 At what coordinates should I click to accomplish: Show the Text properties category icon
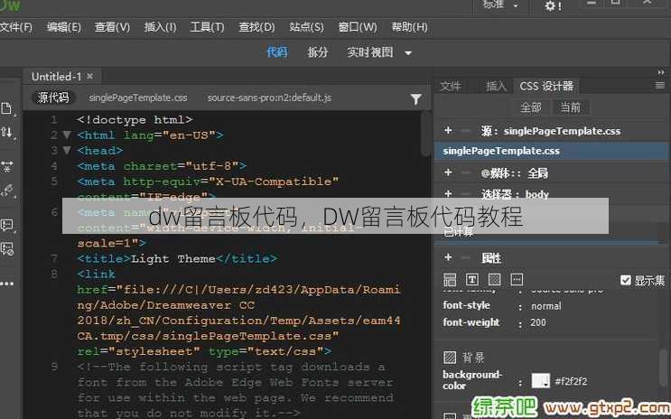[x=472, y=280]
